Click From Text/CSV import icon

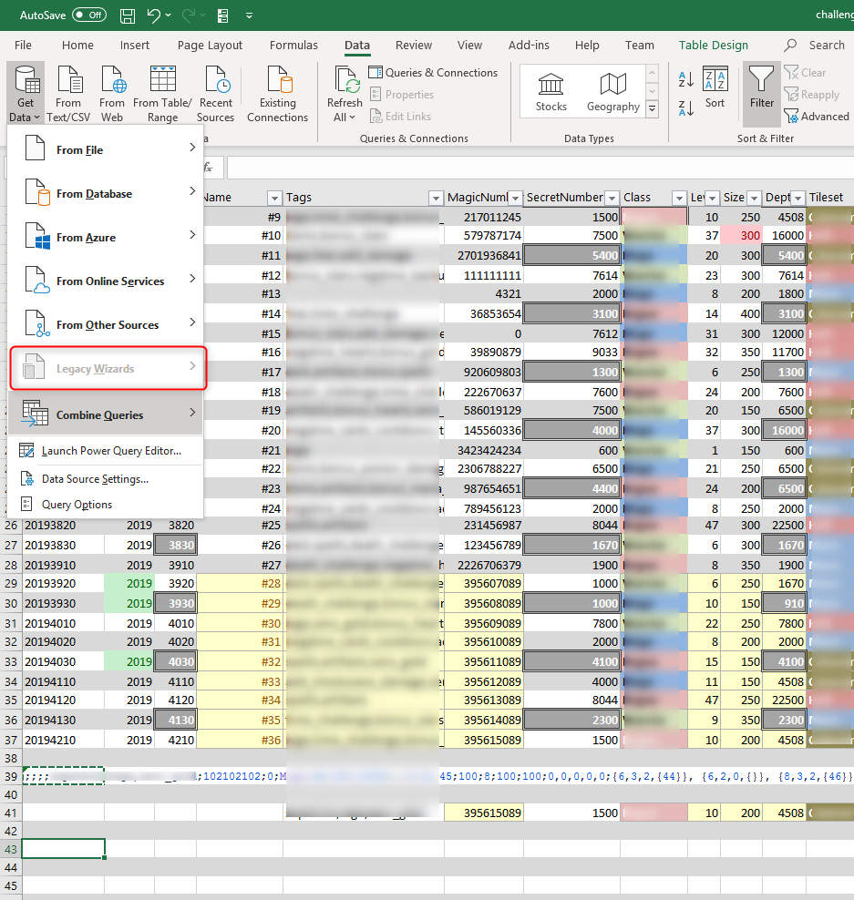pos(68,94)
